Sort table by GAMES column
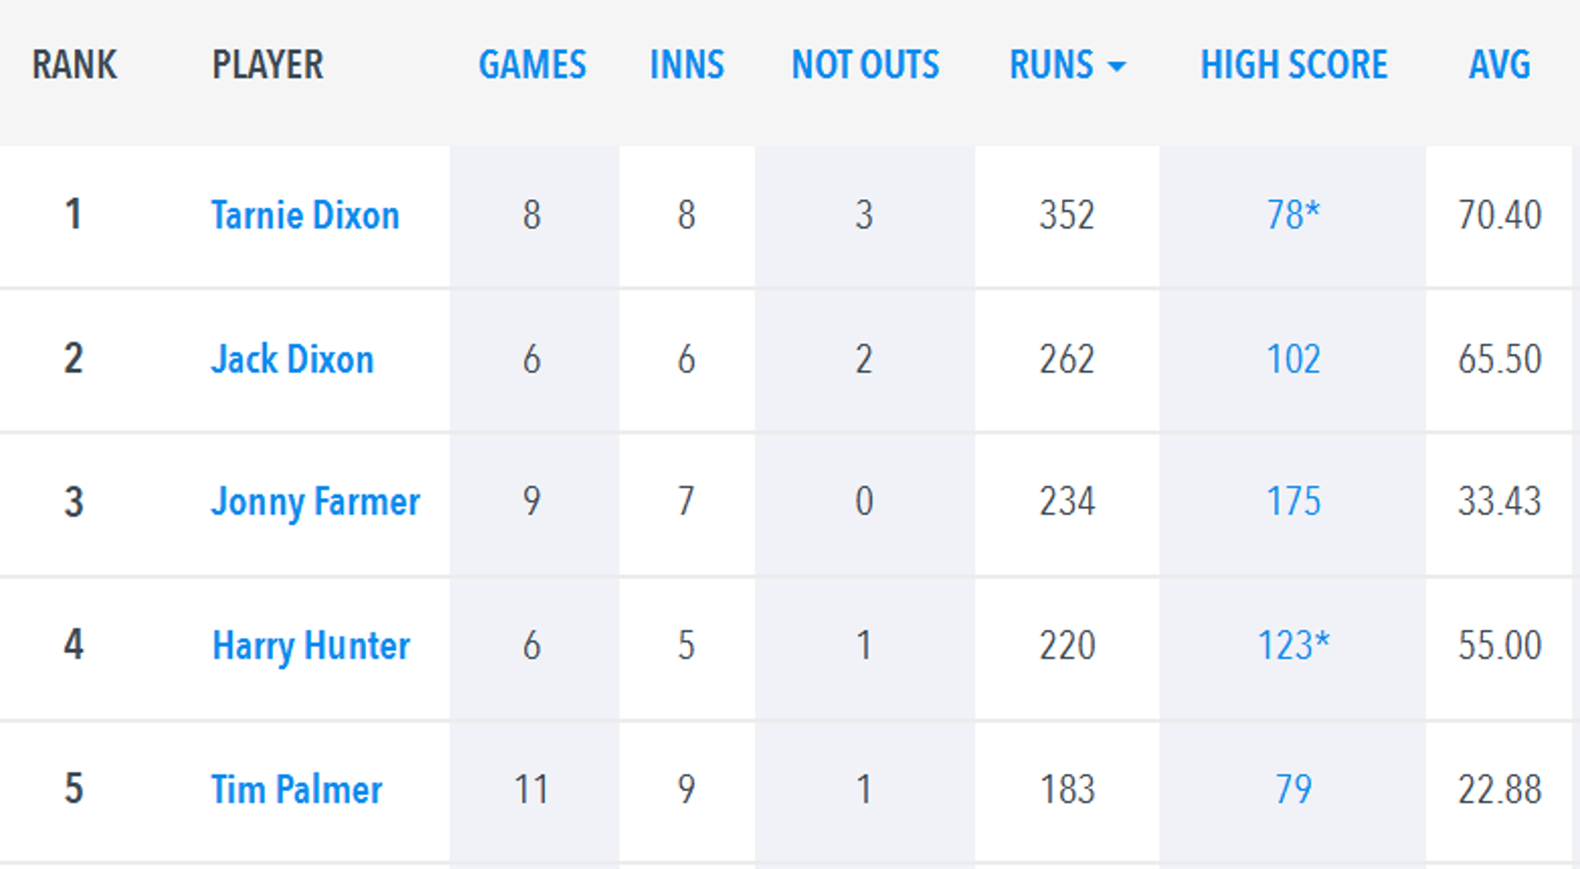 (x=532, y=65)
